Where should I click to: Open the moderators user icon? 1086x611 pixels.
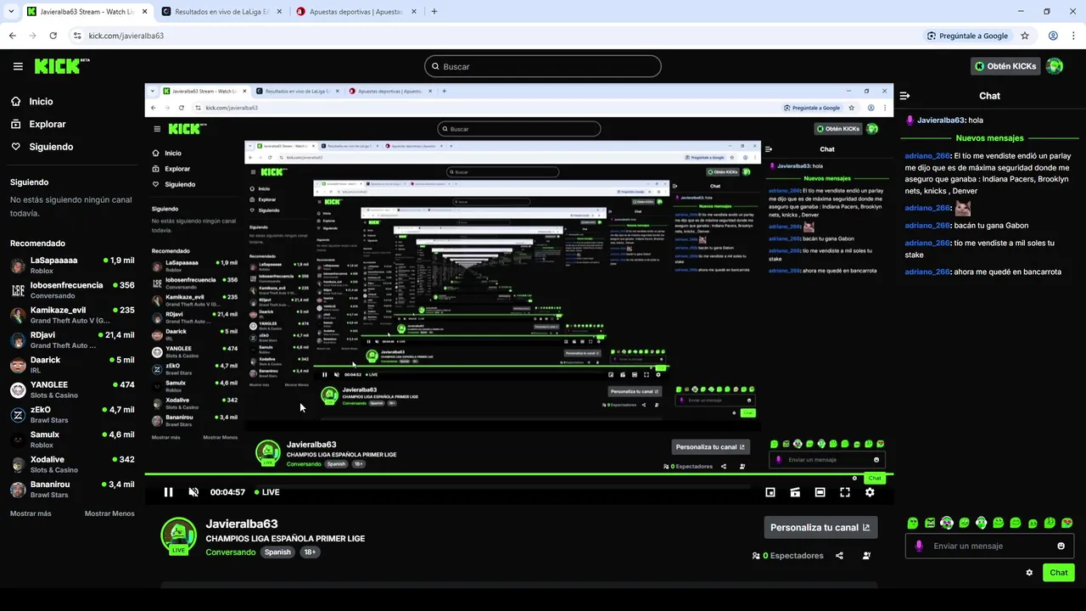[866, 556]
